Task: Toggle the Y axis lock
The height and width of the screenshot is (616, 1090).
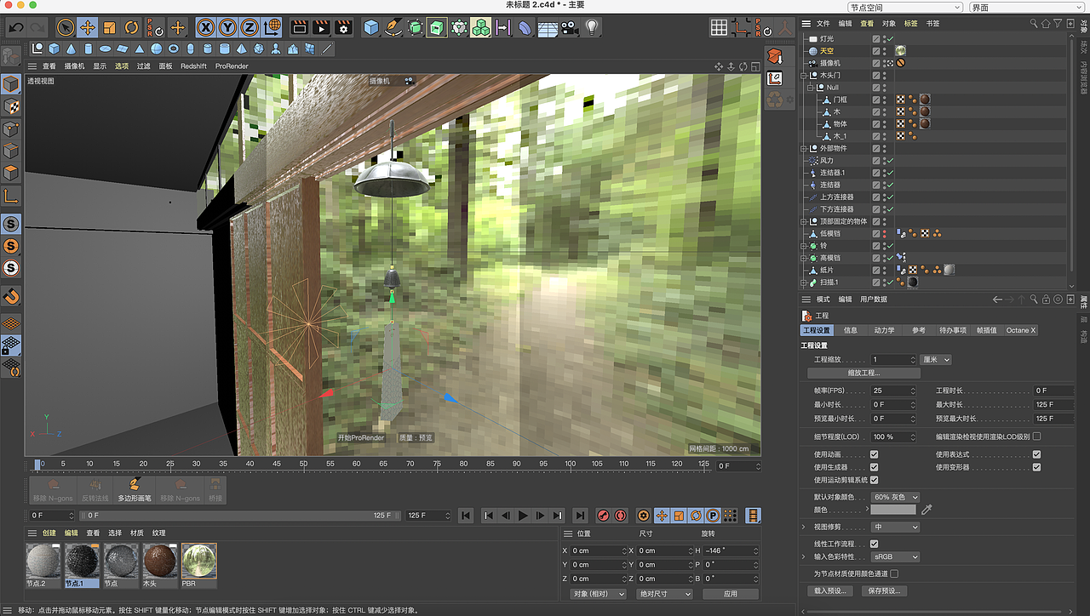Action: click(x=227, y=28)
